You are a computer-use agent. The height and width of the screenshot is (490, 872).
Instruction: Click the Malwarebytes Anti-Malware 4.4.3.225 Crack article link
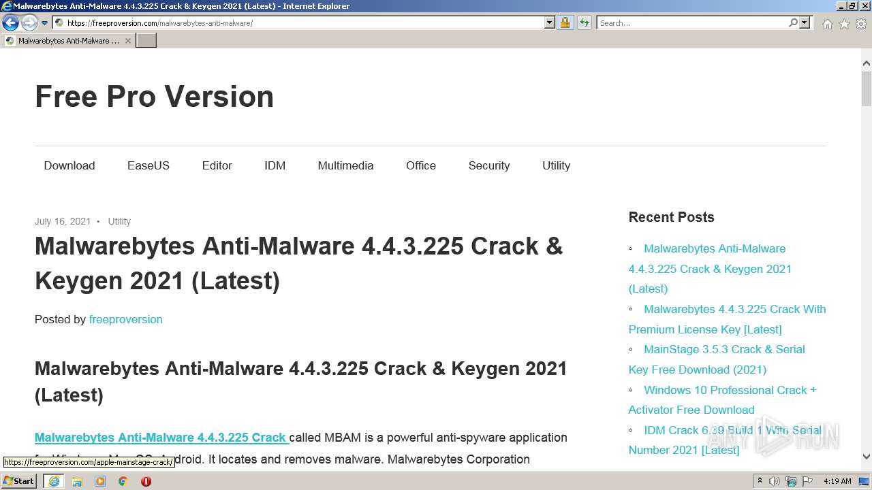161,438
